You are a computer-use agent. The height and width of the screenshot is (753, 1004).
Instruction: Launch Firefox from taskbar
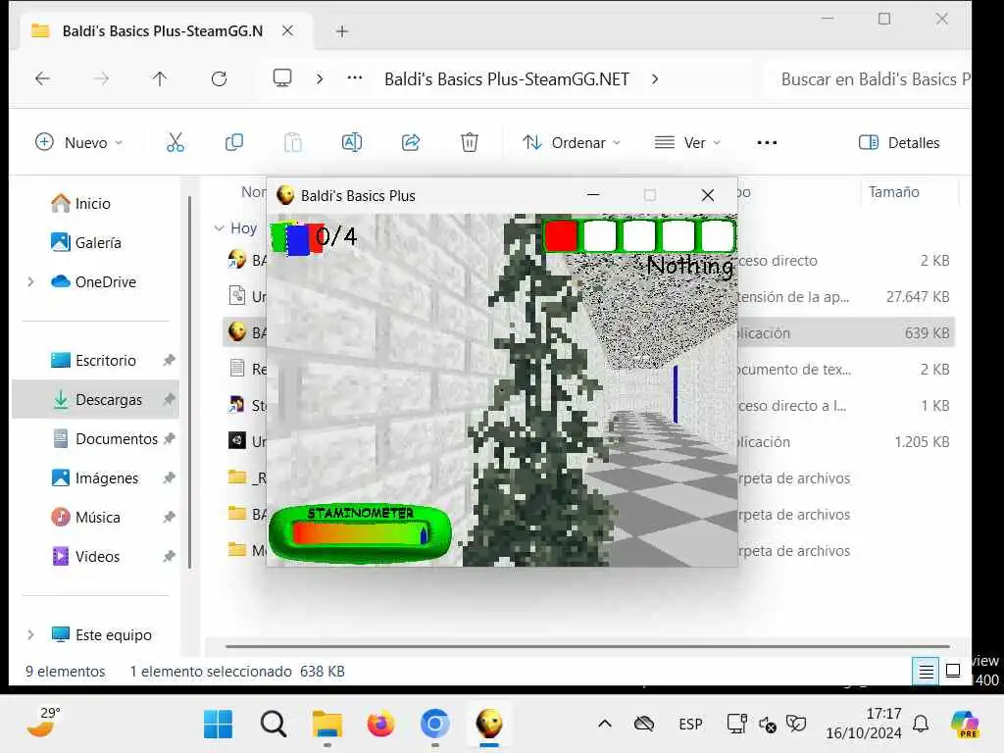(381, 725)
